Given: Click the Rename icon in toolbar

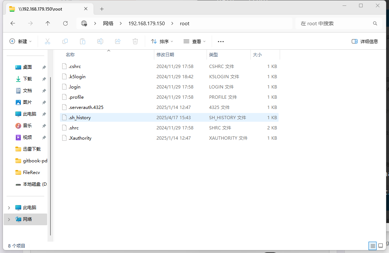Looking at the screenshot, I should (100, 41).
